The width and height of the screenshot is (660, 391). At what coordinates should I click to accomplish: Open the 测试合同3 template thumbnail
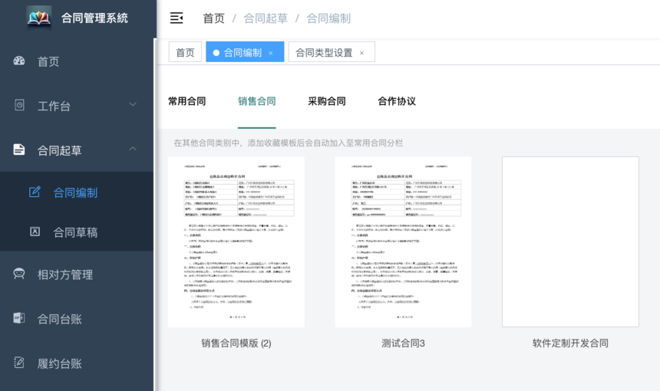point(403,242)
